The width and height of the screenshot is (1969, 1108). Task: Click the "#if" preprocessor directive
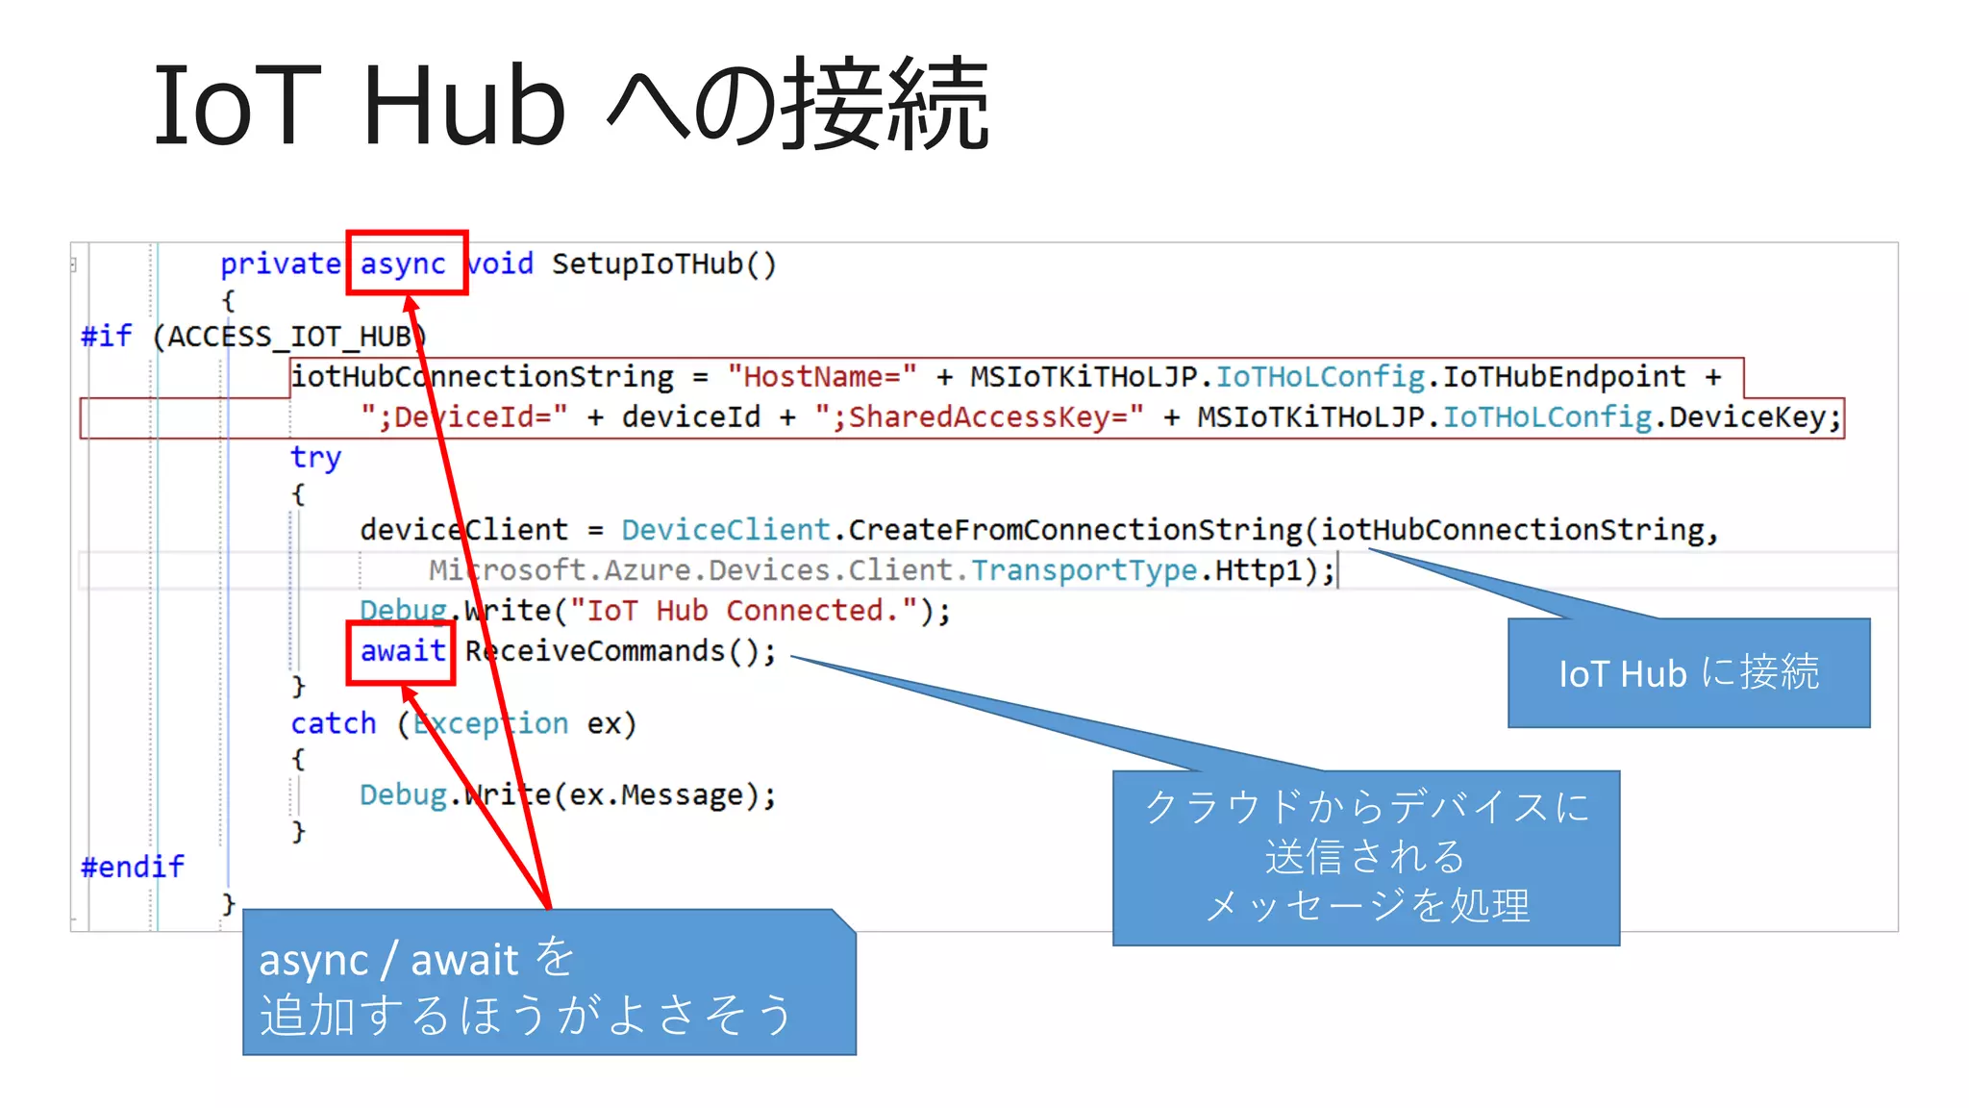pos(107,336)
